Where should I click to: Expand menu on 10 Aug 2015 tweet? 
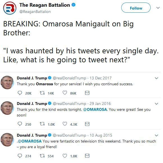[x=157, y=135]
